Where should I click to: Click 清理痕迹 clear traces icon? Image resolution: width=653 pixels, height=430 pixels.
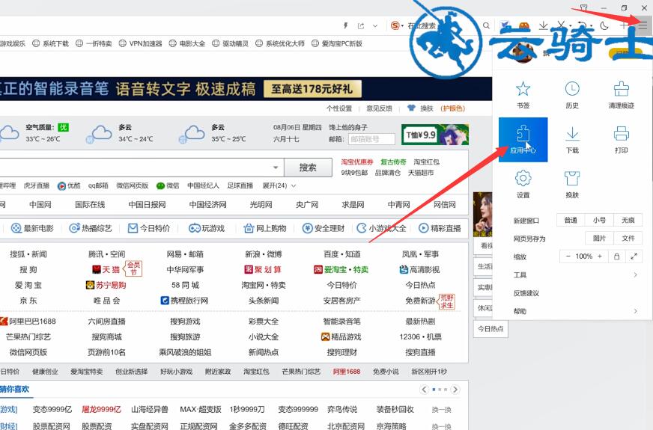[x=621, y=95]
